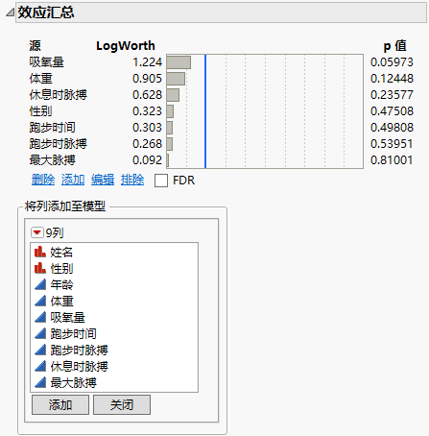Click the LogWorth value 0.268

click(148, 144)
